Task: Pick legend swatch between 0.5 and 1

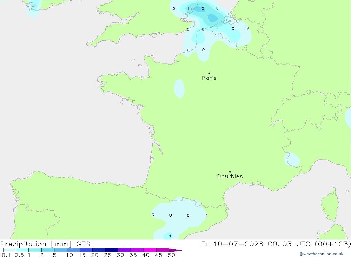Action: point(22,250)
